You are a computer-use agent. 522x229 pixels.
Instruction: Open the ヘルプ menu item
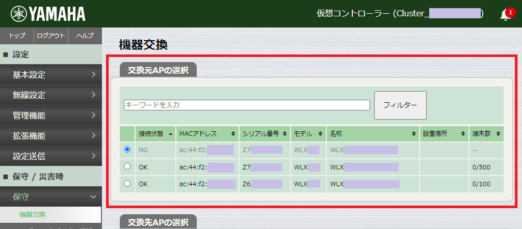pos(85,36)
